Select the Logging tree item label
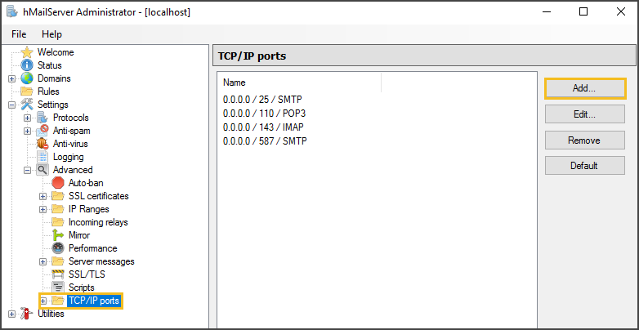 (x=68, y=157)
